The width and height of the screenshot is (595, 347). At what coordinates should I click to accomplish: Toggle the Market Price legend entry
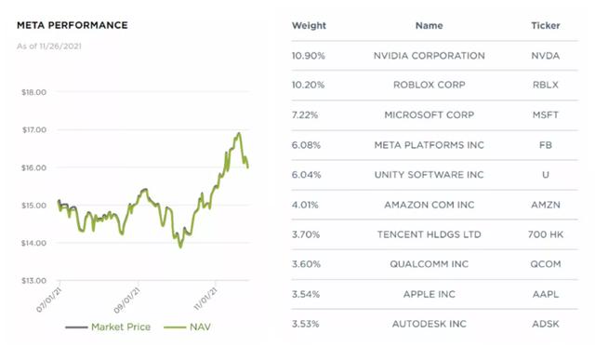(108, 327)
